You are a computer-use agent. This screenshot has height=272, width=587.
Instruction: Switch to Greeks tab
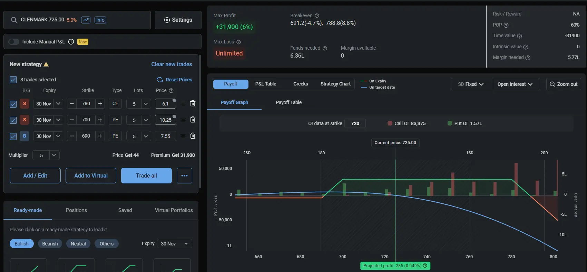click(301, 84)
